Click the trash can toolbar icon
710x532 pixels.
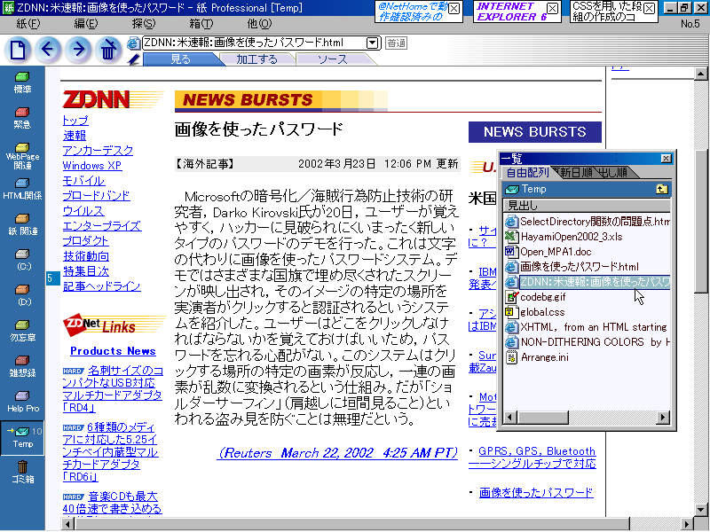(107, 49)
